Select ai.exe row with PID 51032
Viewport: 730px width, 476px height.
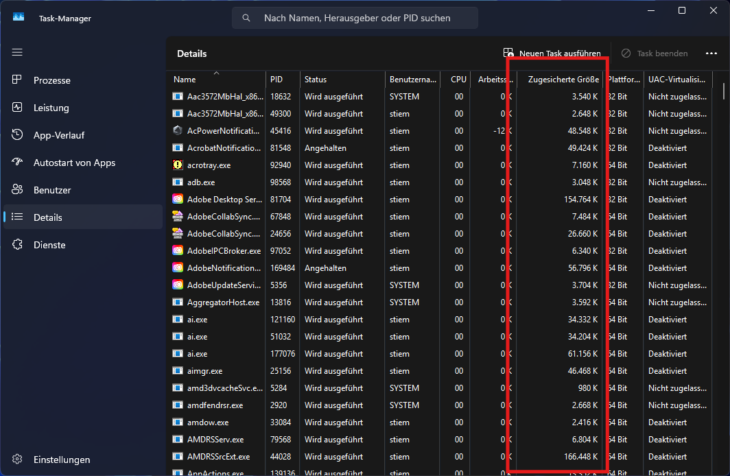440,336
